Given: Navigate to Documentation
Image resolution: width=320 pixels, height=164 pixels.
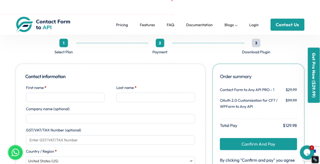Looking at the screenshot, I should click(x=199, y=25).
